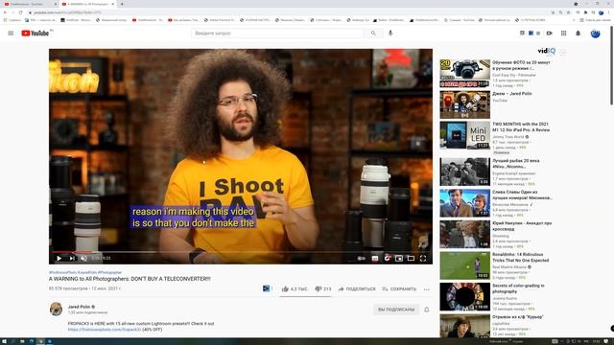Go back in browser history
The height and width of the screenshot is (345, 614).
pyautogui.click(x=5, y=12)
